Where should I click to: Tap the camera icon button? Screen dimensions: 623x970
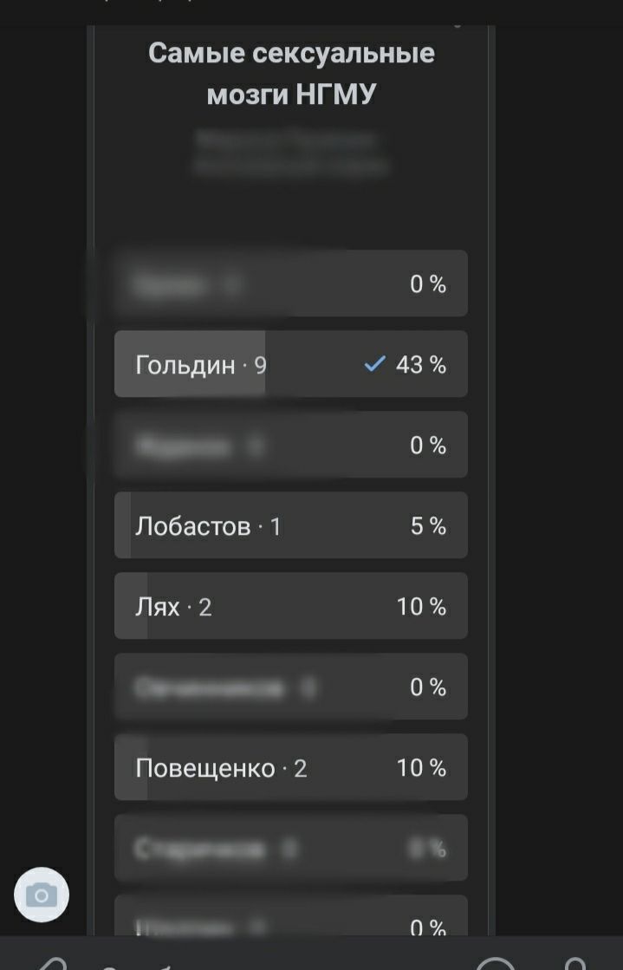click(42, 895)
